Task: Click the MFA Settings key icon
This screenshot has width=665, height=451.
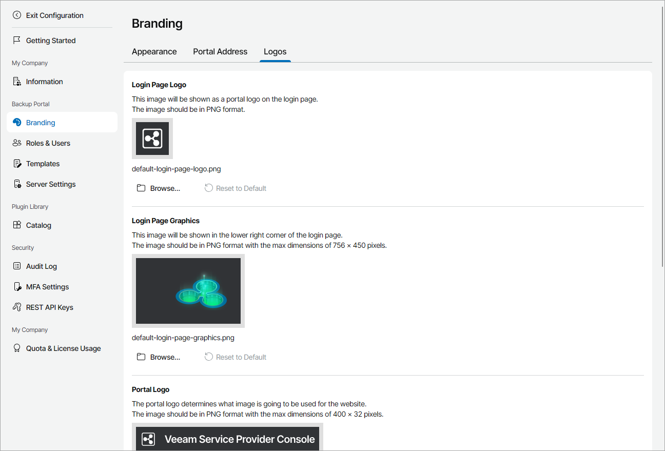Action: pos(17,287)
